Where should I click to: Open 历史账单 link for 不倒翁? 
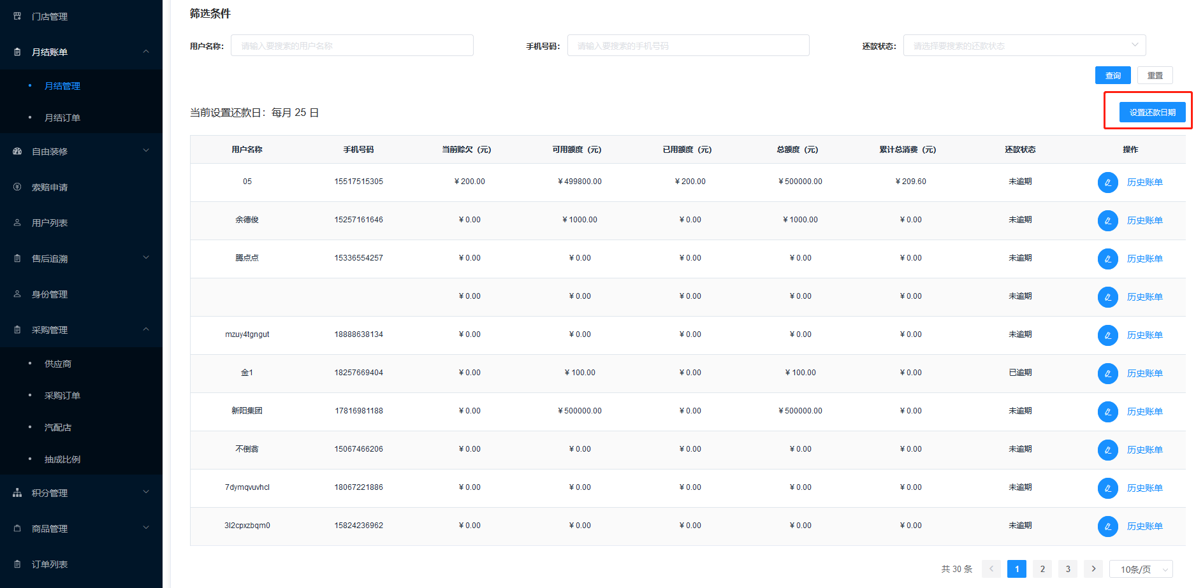tap(1145, 450)
